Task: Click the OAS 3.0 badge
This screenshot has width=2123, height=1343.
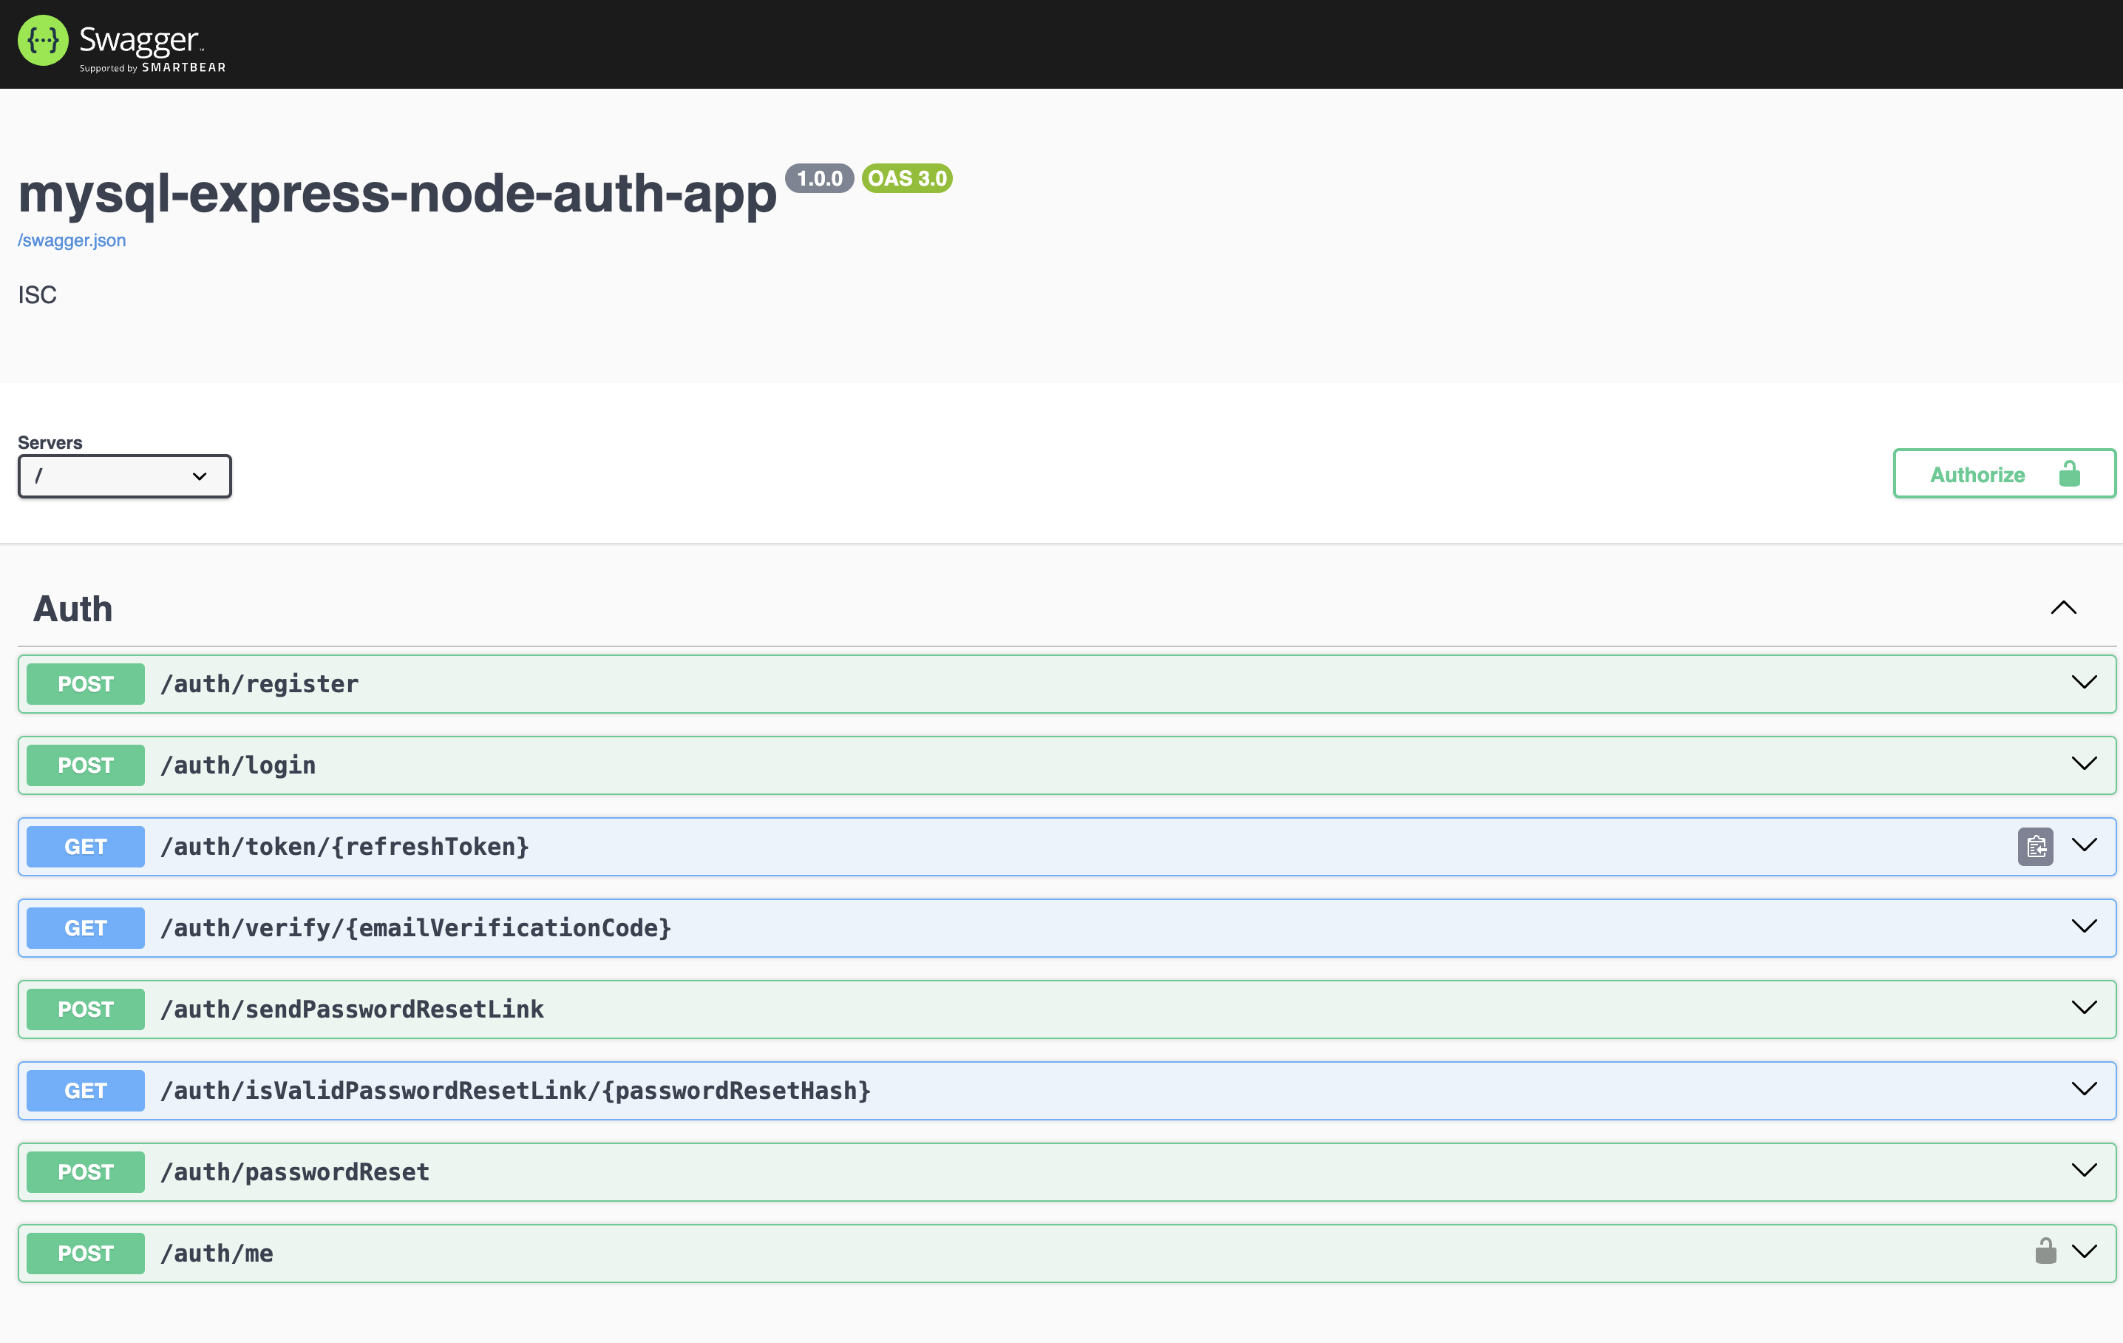Action: (x=906, y=178)
